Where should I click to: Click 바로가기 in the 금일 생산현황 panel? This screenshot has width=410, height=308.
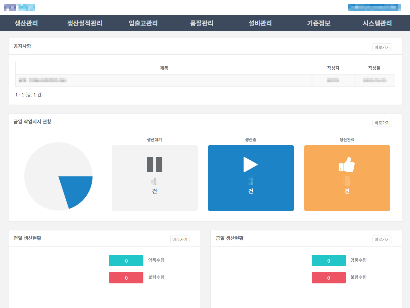coord(382,239)
